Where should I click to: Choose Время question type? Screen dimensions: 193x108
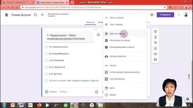pyautogui.click(x=125, y=95)
